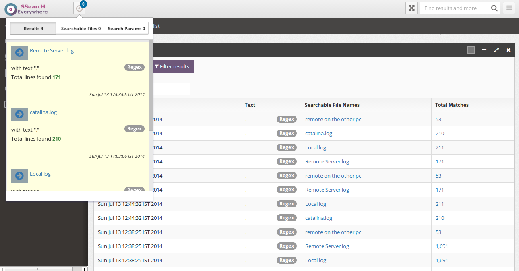Click the blue arrow icon beside Local log

19,176
